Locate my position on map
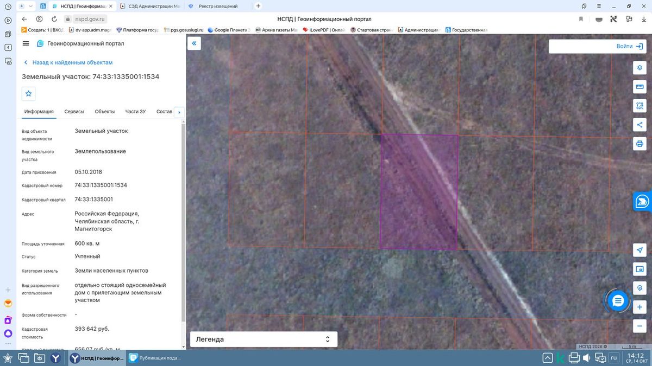 coord(640,249)
